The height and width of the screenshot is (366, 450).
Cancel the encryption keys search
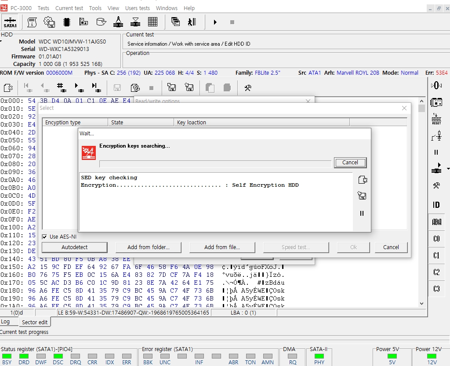coord(350,163)
